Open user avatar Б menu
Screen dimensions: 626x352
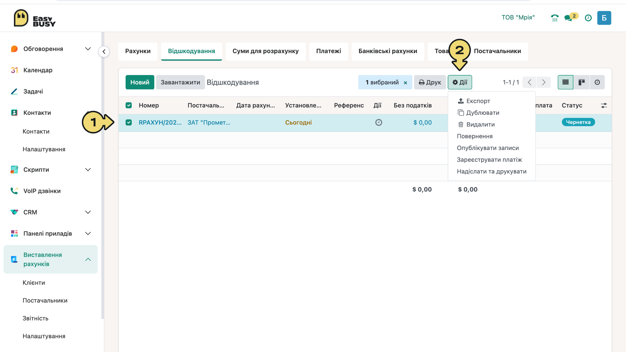pos(604,18)
